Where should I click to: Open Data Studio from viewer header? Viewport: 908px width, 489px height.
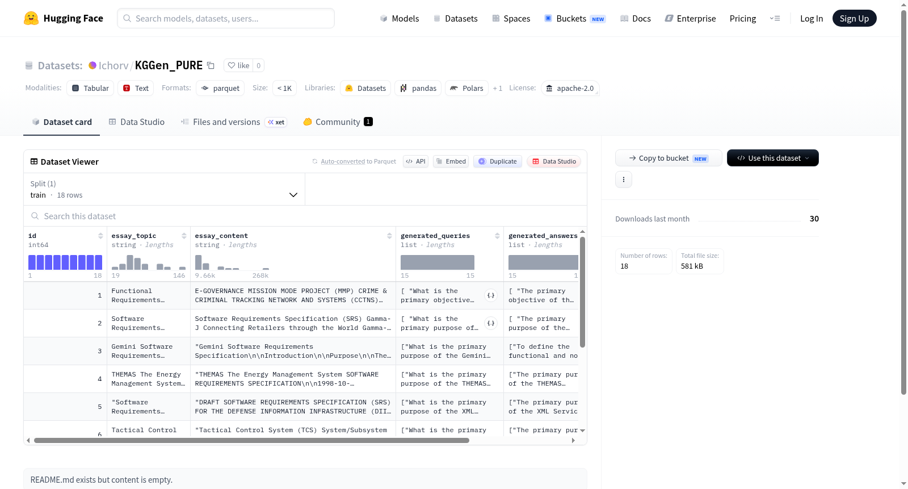554,161
